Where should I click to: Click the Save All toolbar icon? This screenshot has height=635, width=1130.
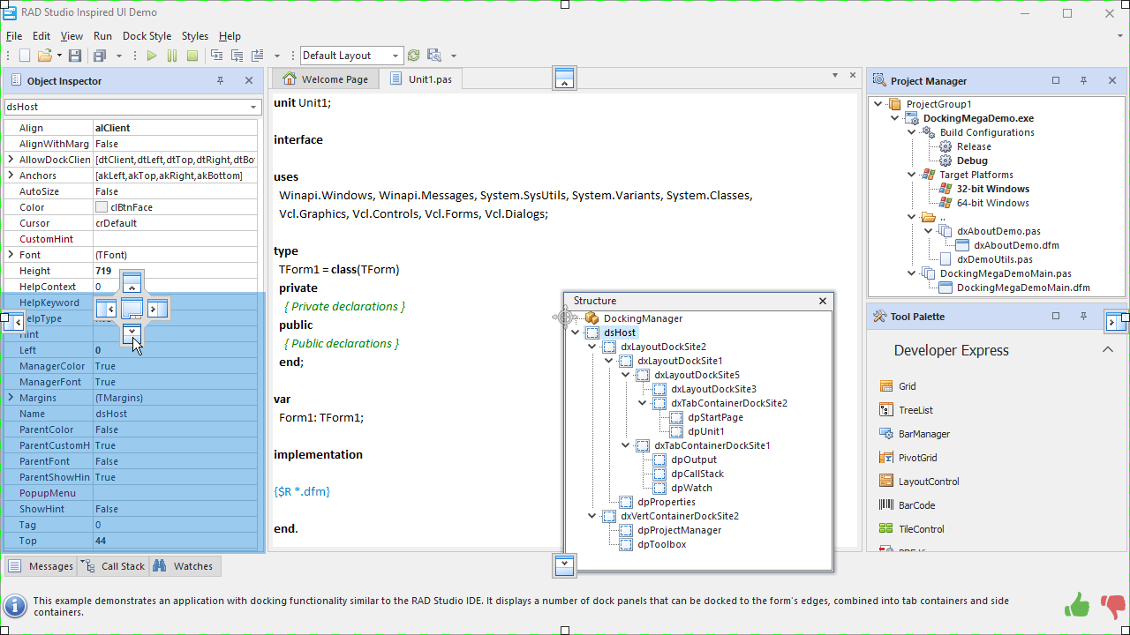point(100,56)
